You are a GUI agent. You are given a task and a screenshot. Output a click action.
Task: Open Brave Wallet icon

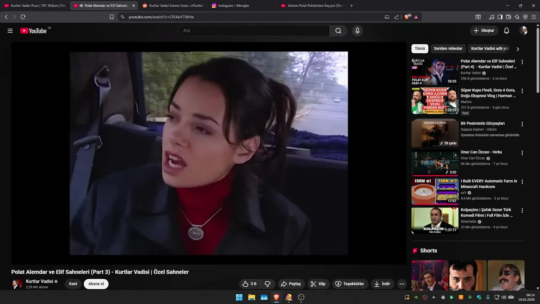pyautogui.click(x=508, y=17)
